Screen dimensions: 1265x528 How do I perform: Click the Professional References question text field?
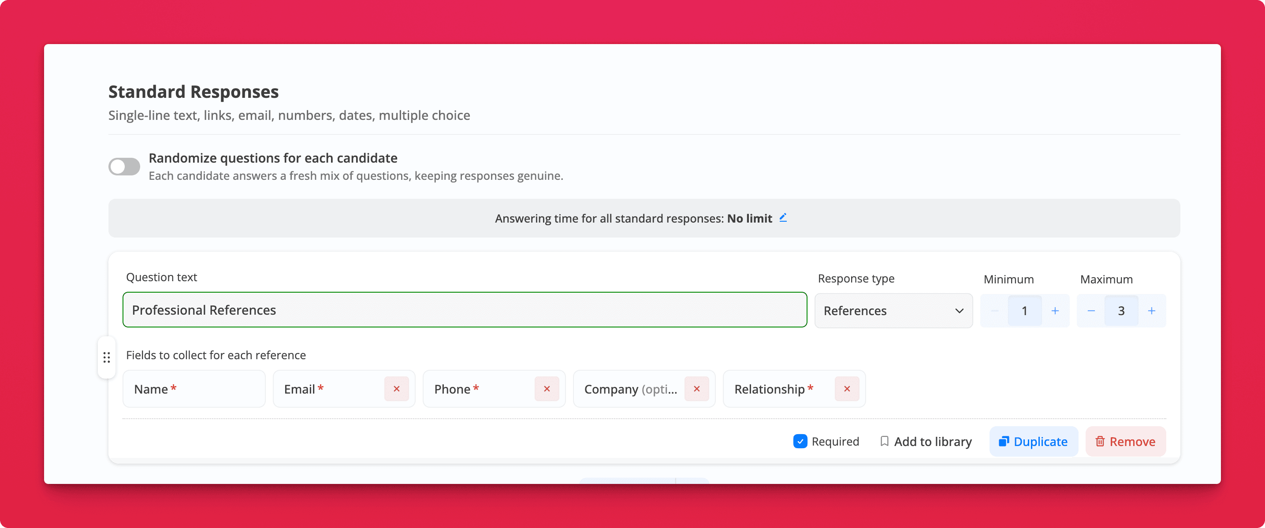coord(465,310)
